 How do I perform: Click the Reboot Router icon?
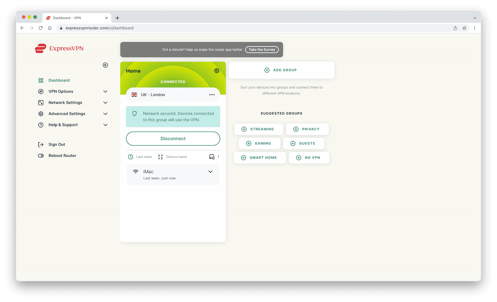pos(41,155)
